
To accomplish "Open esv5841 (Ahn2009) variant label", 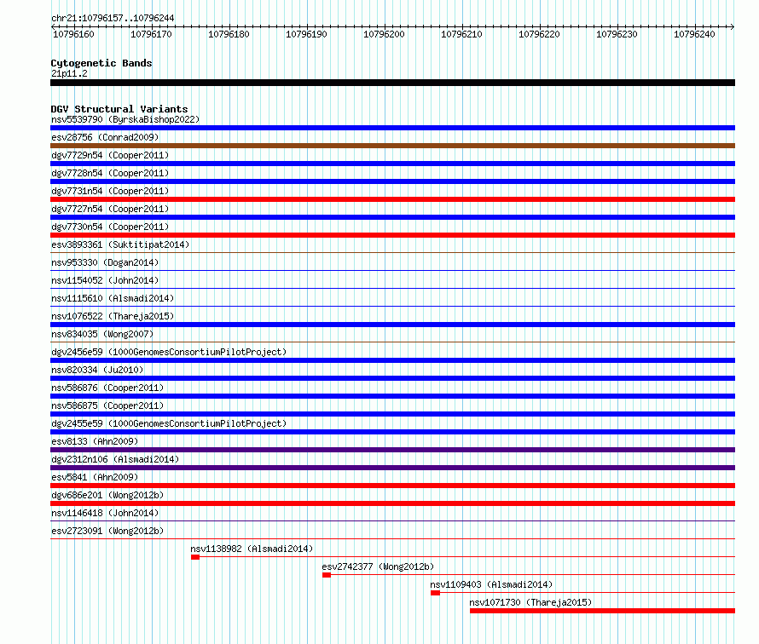I will coord(95,477).
